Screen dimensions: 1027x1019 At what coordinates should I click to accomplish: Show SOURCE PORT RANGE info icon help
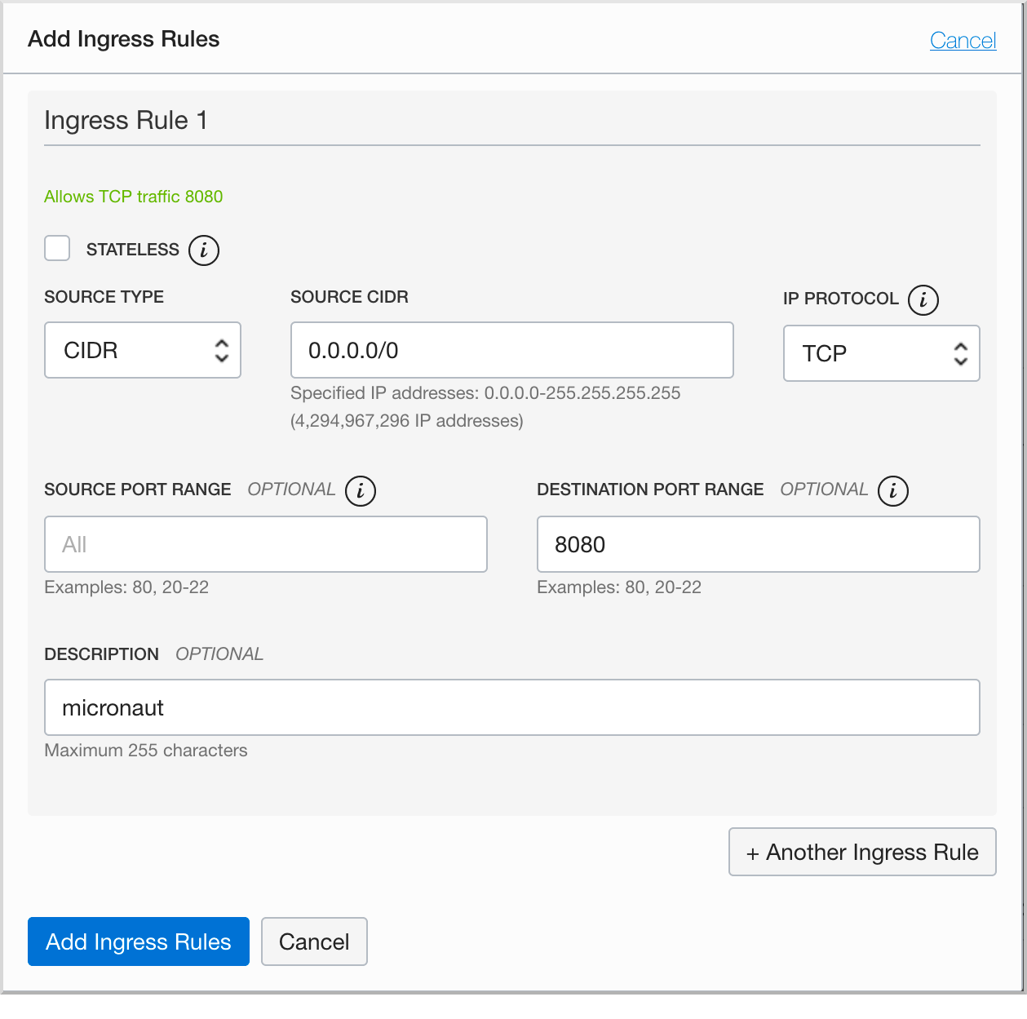[361, 491]
